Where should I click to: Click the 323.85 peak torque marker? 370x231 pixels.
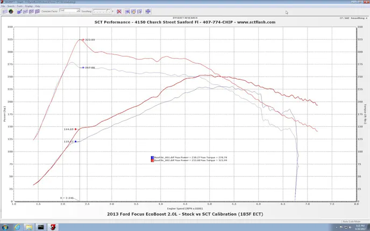point(82,40)
